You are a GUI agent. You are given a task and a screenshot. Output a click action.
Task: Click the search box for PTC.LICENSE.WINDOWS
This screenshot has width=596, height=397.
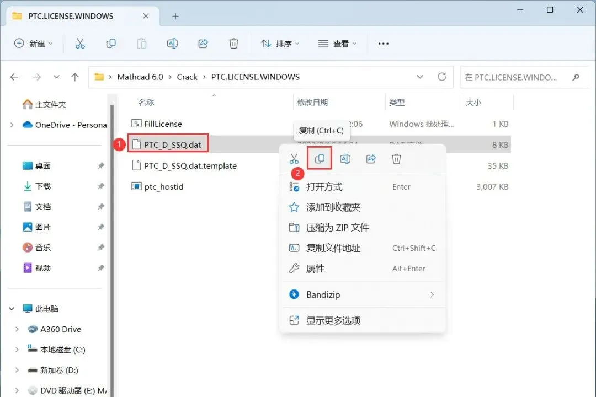tap(524, 77)
